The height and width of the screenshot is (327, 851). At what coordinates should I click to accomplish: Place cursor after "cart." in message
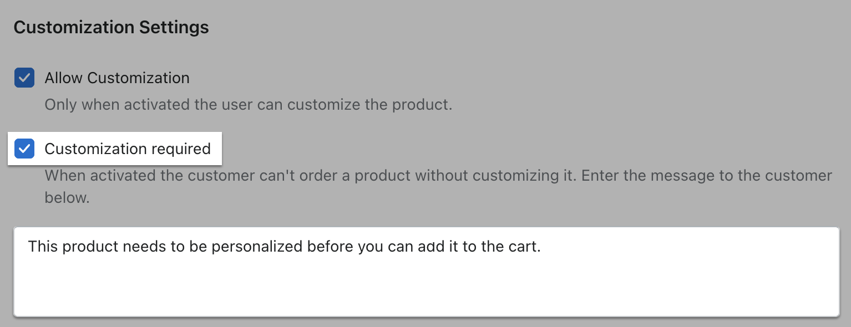tap(541, 247)
